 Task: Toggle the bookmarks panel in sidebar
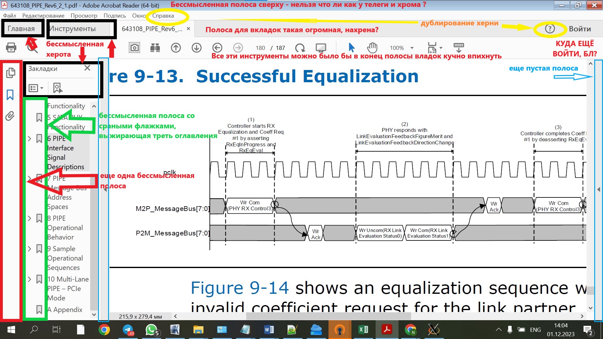pyautogui.click(x=10, y=94)
